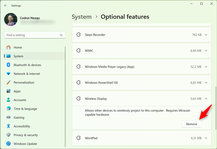Screen dimensions: 217x149
Task: Open Bluetooth & devices settings
Action: click(34, 65)
